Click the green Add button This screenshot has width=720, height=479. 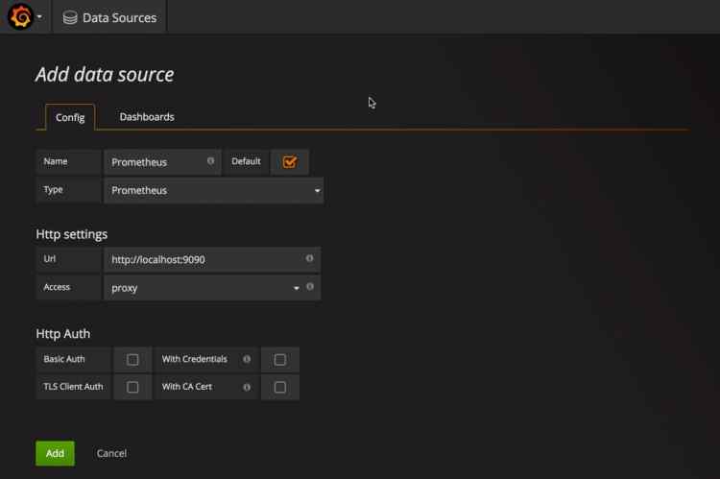coord(55,453)
